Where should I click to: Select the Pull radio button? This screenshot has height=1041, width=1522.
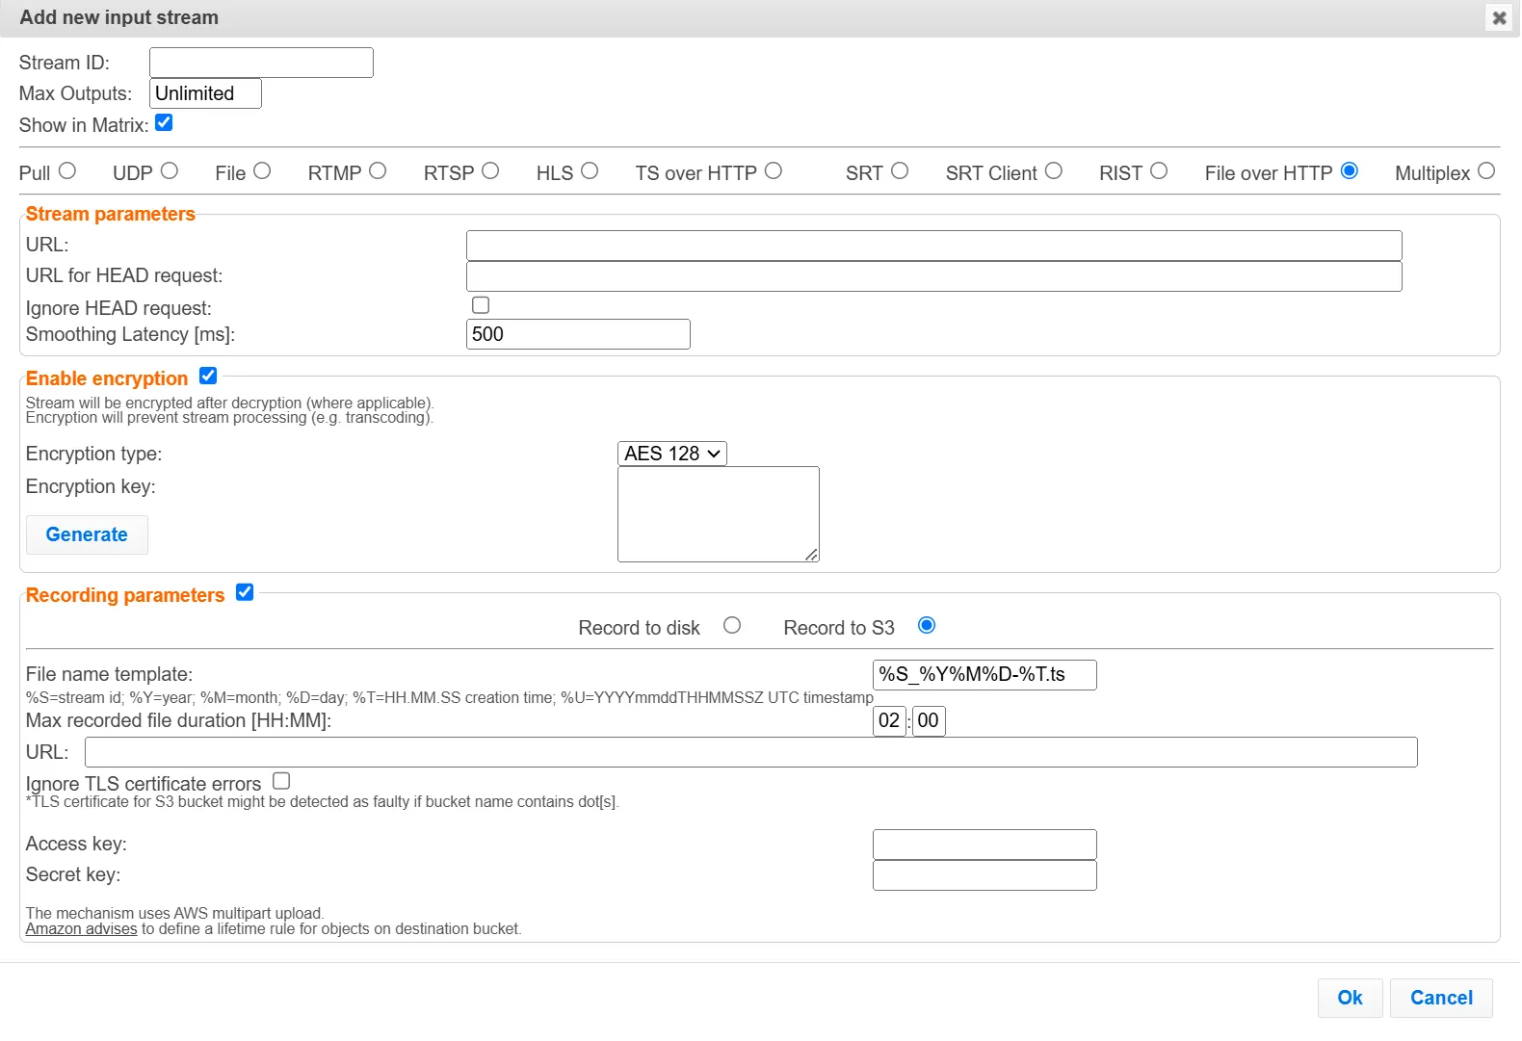pos(66,170)
